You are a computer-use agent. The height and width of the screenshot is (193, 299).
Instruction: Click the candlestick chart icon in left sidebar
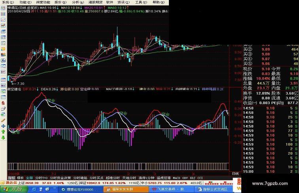coord(3,25)
